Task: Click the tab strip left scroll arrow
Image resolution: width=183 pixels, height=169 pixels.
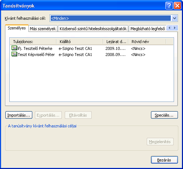Action: pyautogui.click(x=169, y=28)
